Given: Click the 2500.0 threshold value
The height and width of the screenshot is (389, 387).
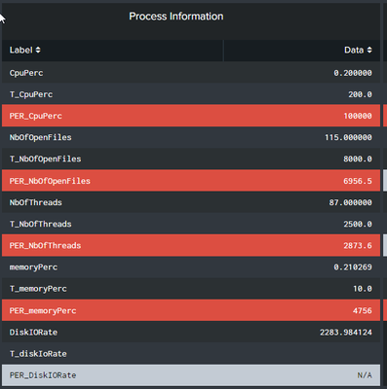Looking at the screenshot, I should click(x=358, y=224).
